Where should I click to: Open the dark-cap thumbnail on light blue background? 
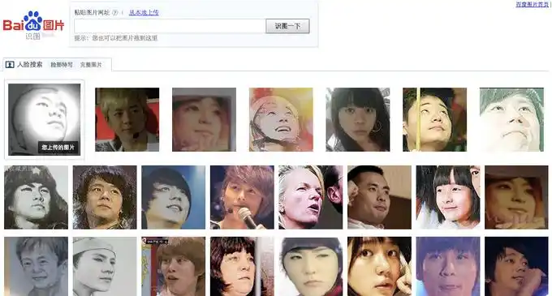173,197
